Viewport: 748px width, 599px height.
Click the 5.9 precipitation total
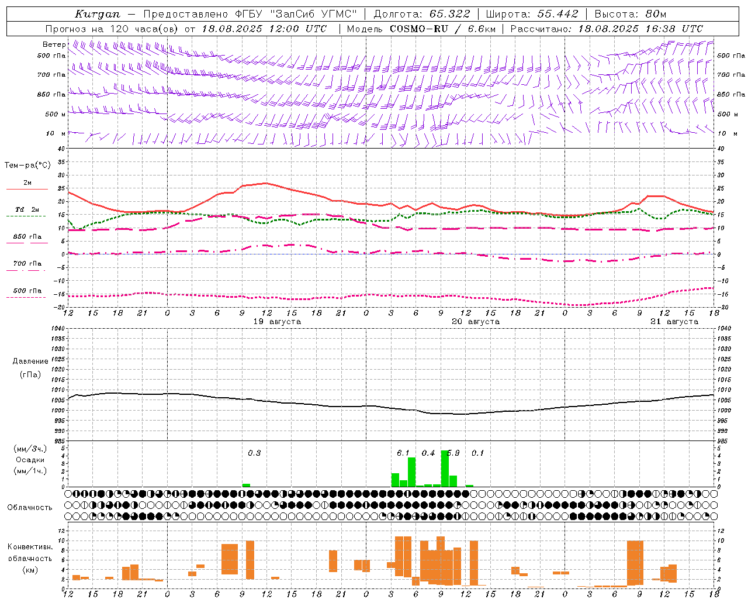coord(453,453)
